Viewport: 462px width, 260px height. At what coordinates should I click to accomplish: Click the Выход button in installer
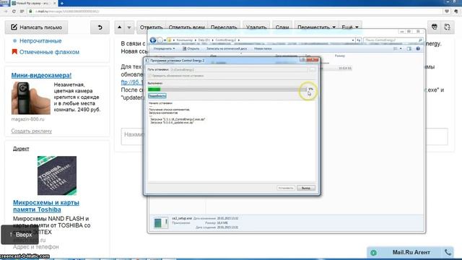coord(306,188)
